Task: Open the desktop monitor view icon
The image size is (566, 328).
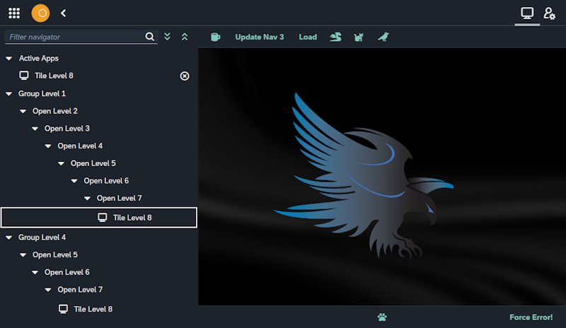Action: click(527, 13)
